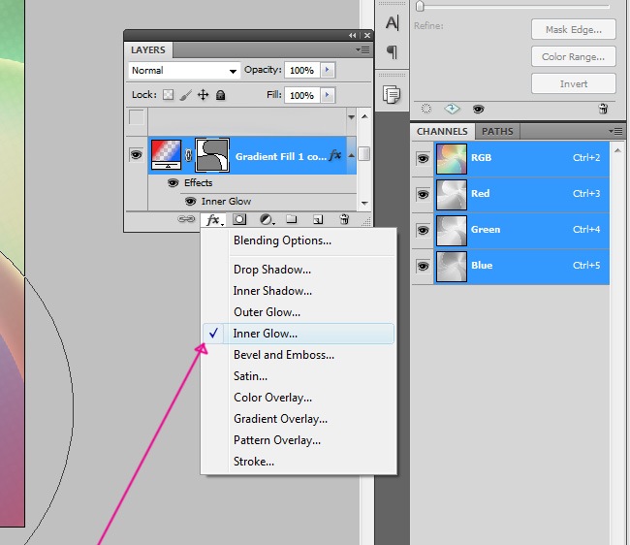This screenshot has height=545, width=630.
Task: Toggle Inner Glow effect visibility eye
Action: [x=191, y=202]
